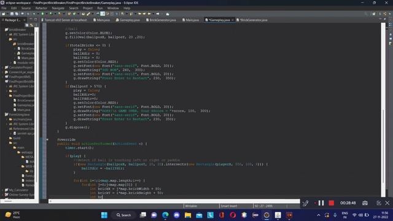
Task: Switch to the unsaved *BrickGenerator.java tab
Action: [x=252, y=20]
